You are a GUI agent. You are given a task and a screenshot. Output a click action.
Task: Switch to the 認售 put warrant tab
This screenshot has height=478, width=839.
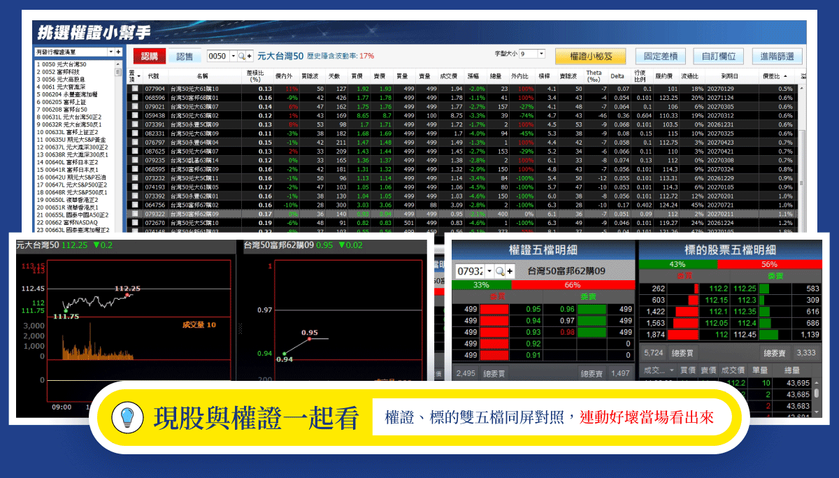tap(185, 57)
